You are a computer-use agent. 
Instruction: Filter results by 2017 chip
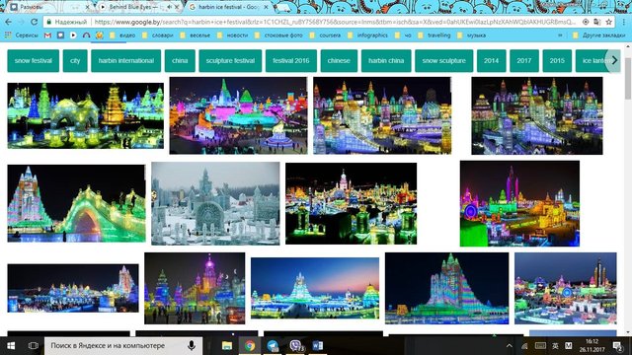tap(524, 61)
